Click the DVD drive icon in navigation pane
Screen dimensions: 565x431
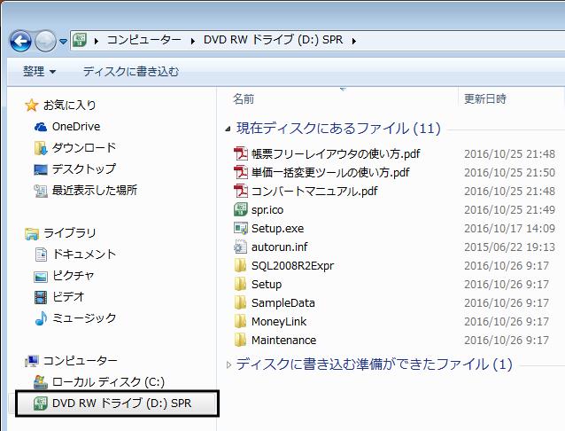tap(41, 404)
